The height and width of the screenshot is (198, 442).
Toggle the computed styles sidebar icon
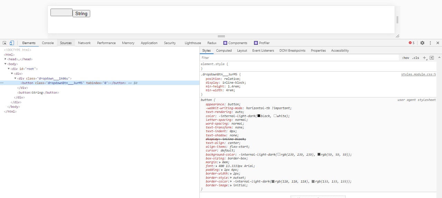(x=432, y=58)
